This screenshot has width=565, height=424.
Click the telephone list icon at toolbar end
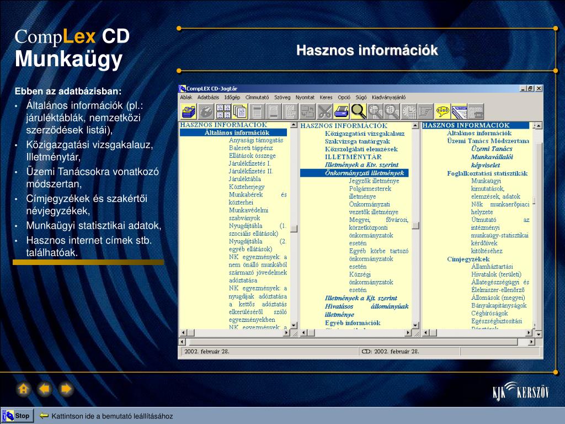click(x=476, y=112)
